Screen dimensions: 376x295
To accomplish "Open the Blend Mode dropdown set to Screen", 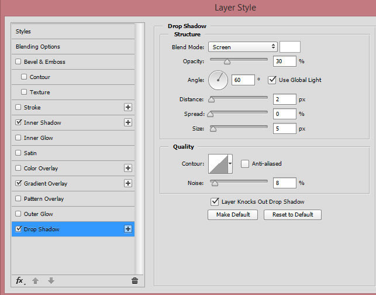I will coord(242,47).
